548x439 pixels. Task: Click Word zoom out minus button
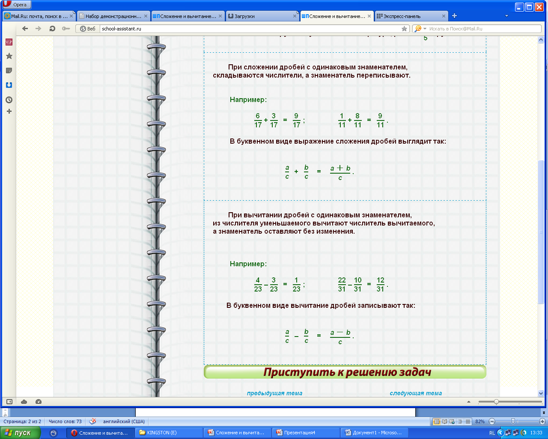492,421
